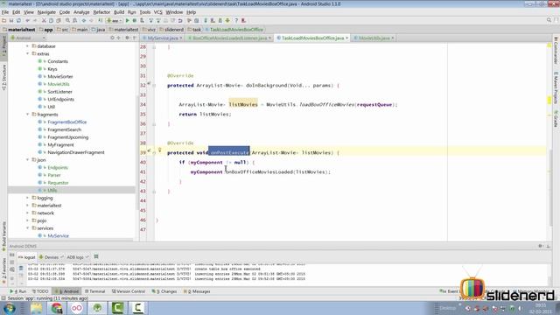Expand the logging folder
The height and width of the screenshot is (315, 560).
pos(27,198)
